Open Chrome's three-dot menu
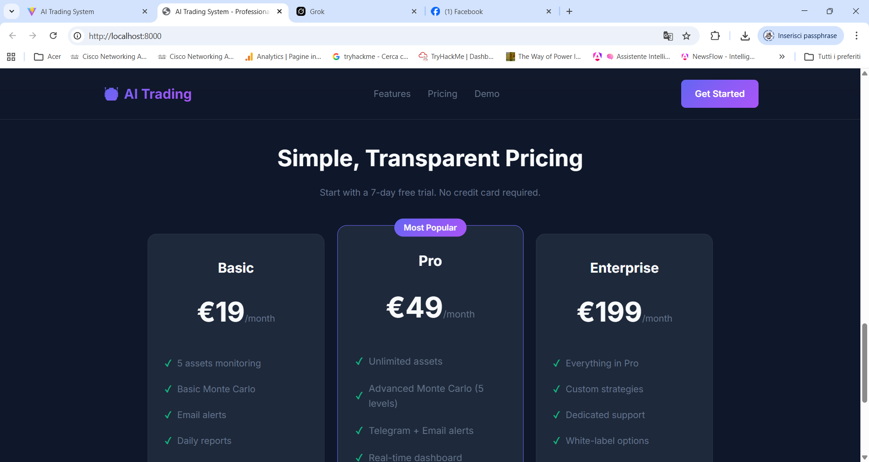Screen dimensions: 869x462 pos(856,36)
